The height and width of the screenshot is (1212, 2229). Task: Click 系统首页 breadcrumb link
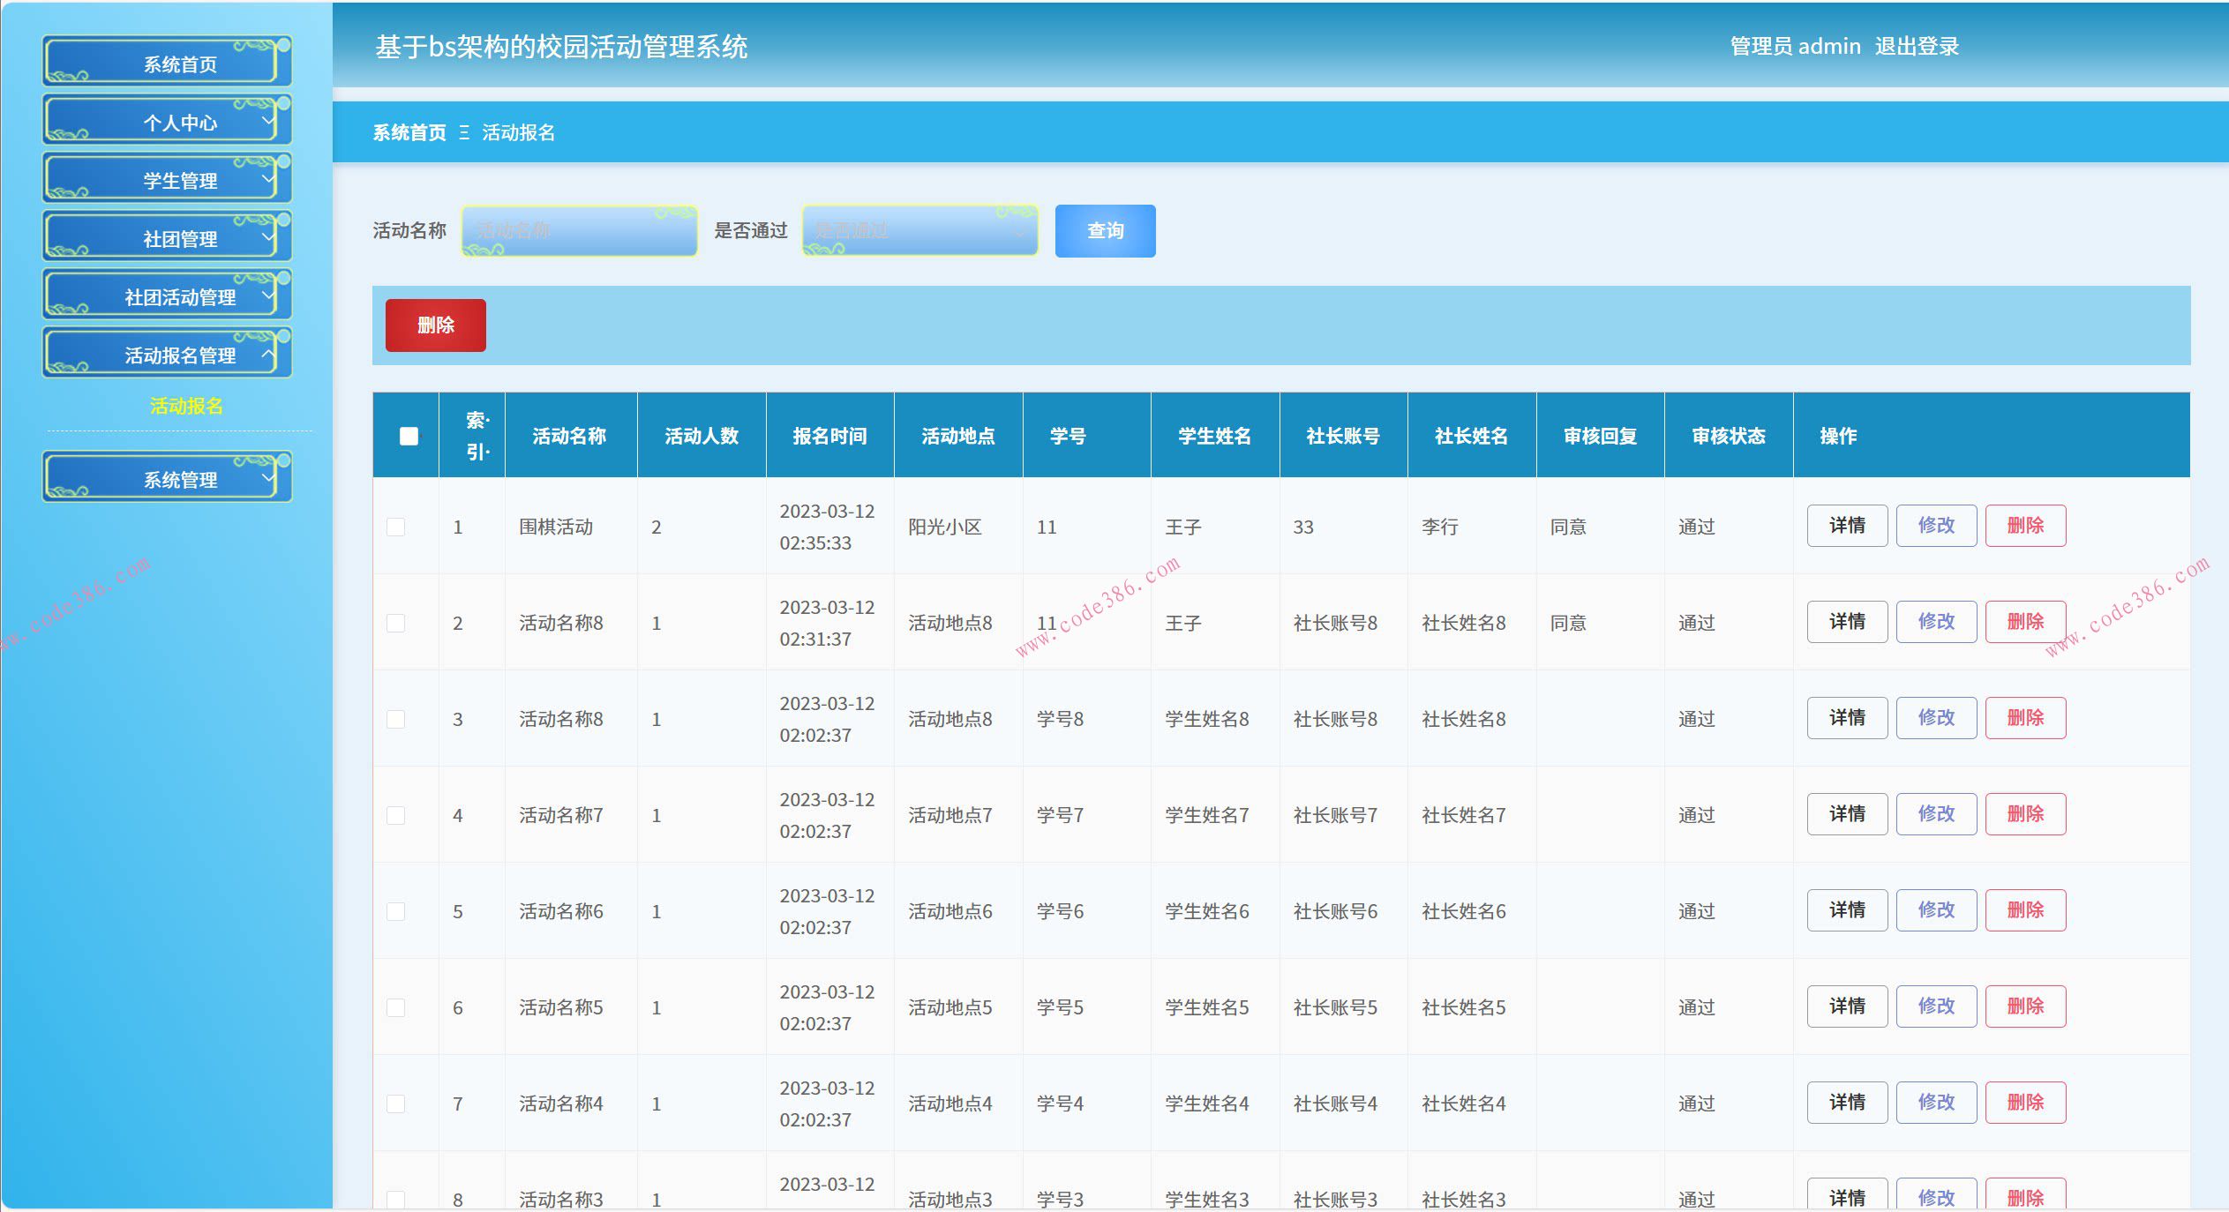click(x=409, y=133)
